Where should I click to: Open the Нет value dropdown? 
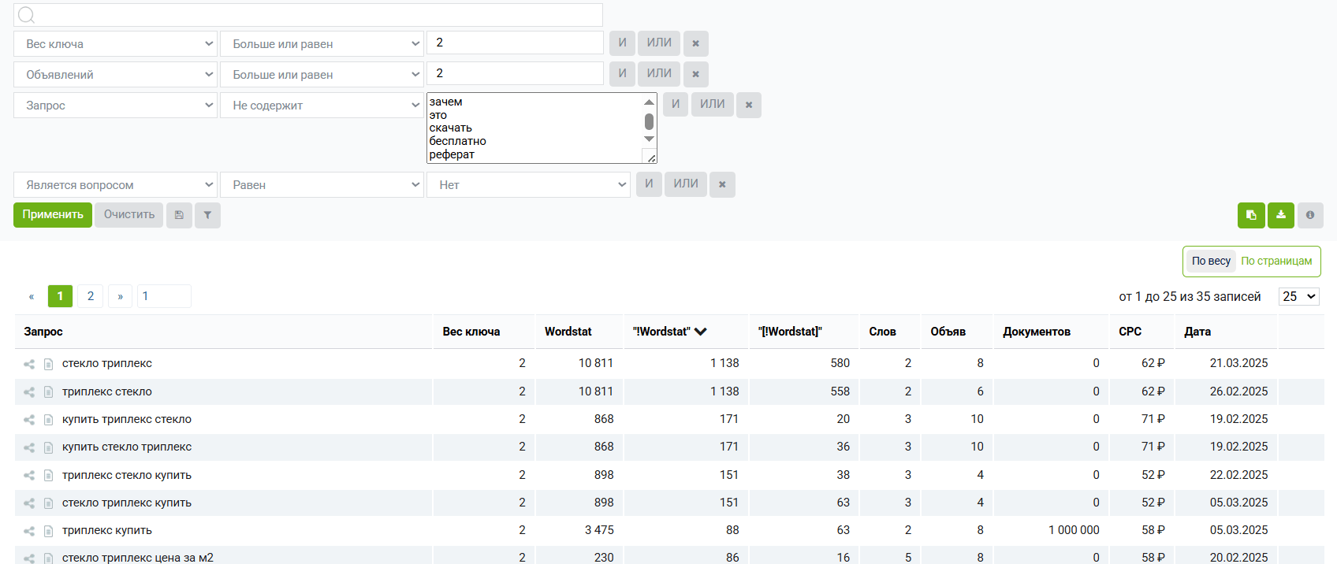point(528,185)
